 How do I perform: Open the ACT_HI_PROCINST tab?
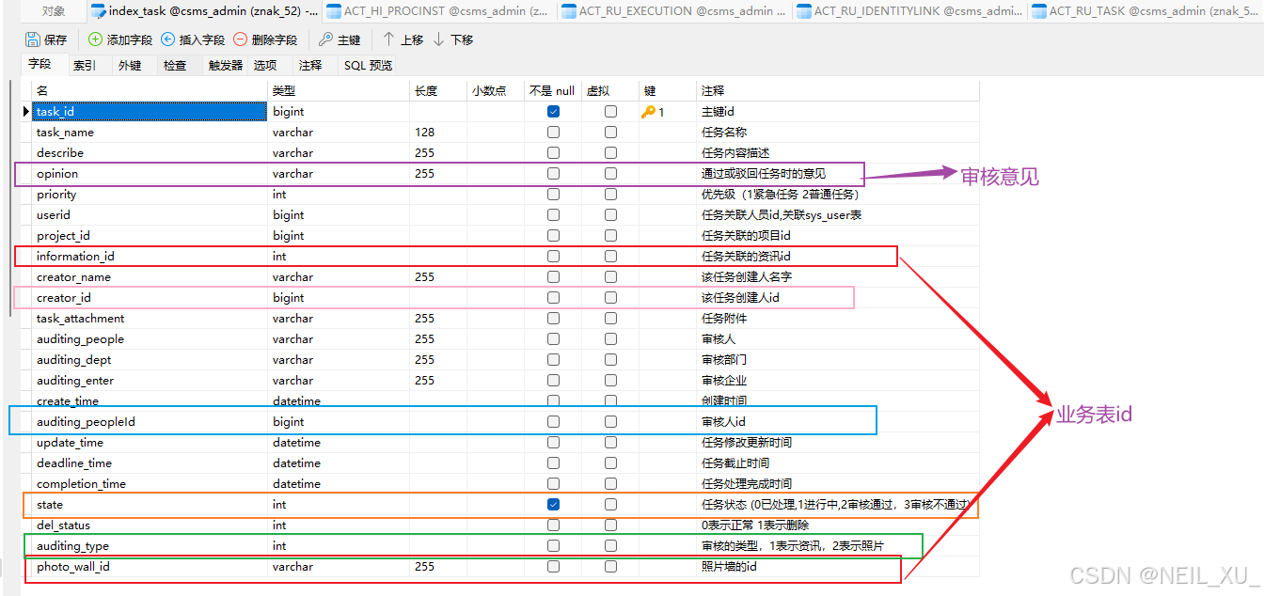(439, 11)
